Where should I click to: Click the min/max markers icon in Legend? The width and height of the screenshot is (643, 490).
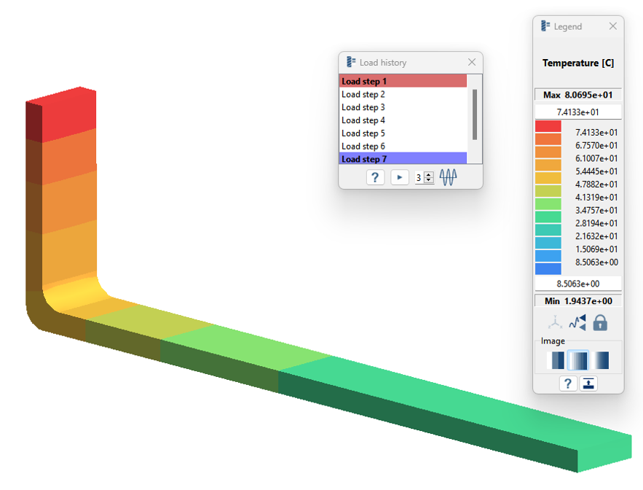tap(577, 322)
